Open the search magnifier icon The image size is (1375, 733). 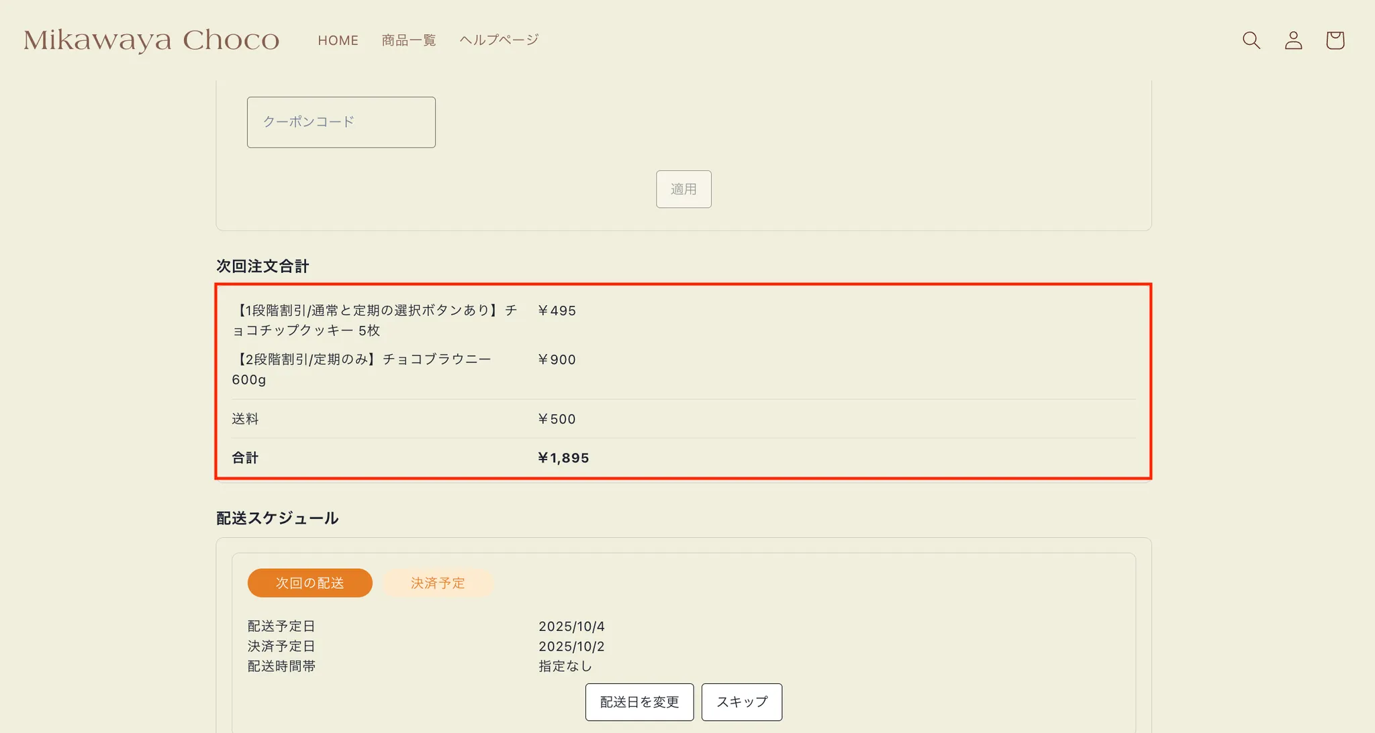coord(1251,40)
